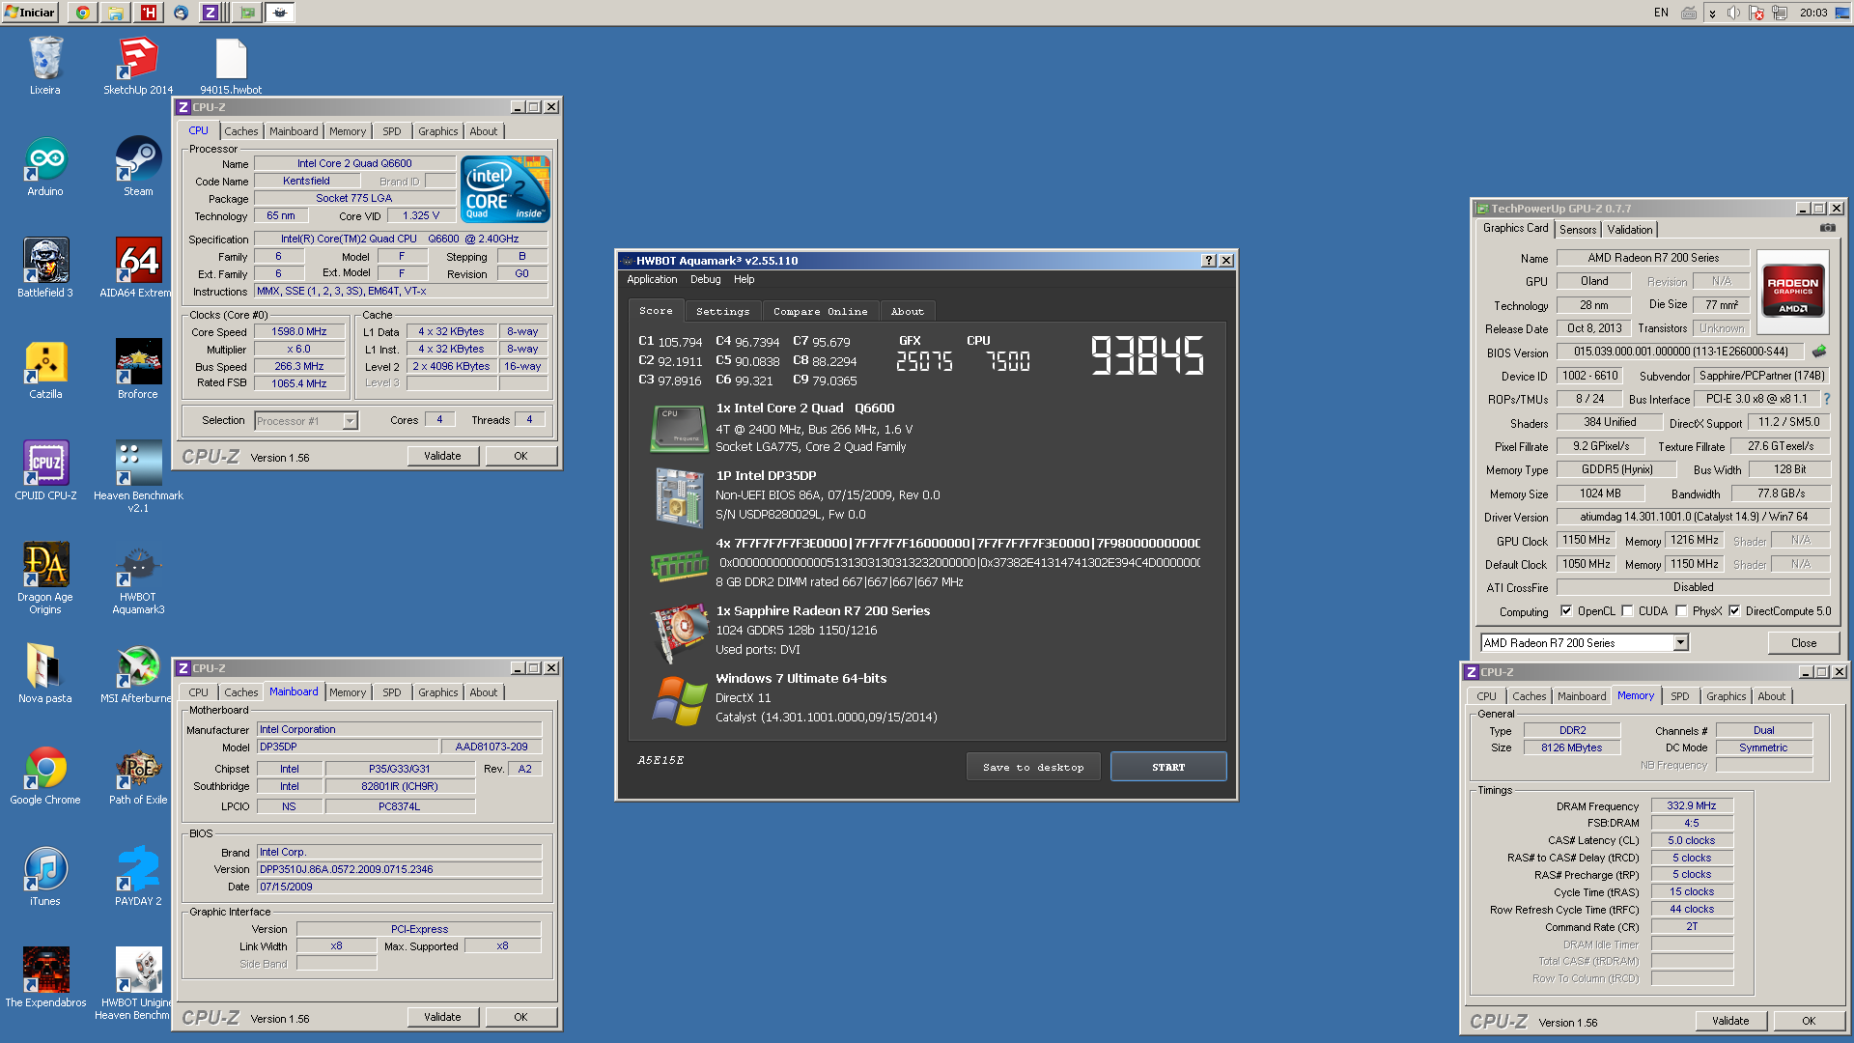Open the SketchUp 2014 desktop shortcut

point(138,66)
